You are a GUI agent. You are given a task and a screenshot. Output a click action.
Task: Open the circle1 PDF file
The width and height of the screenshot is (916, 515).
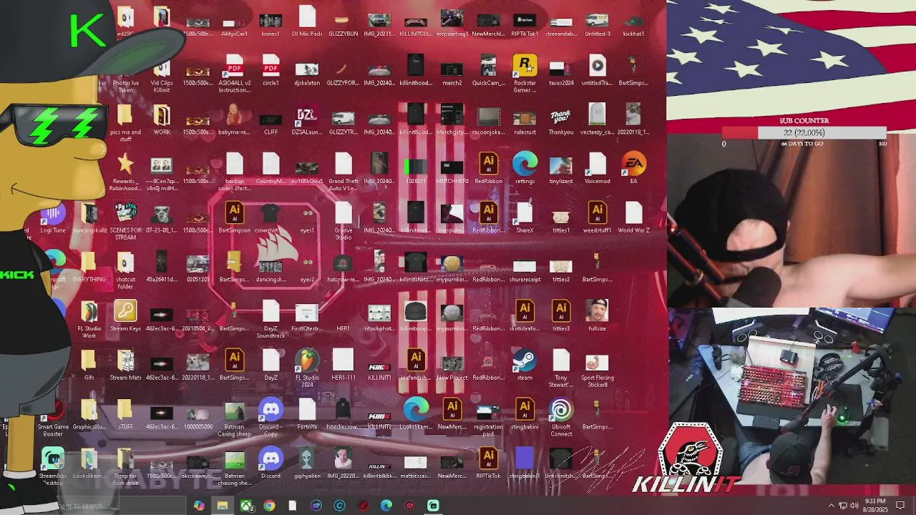[271, 66]
